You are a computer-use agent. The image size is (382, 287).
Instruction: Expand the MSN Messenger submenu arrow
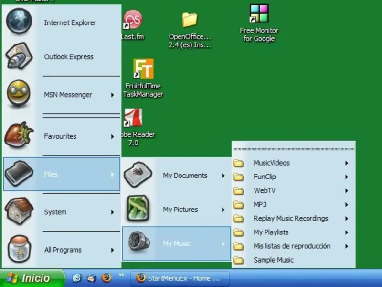point(112,95)
